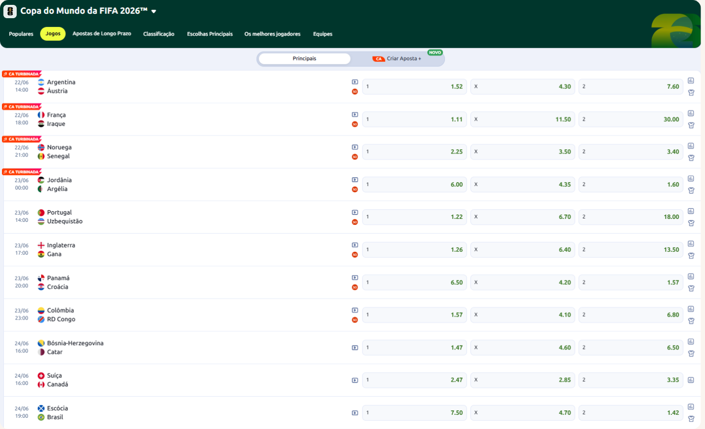
Task: Select Colômbia win odds 1.57
Action: point(415,315)
